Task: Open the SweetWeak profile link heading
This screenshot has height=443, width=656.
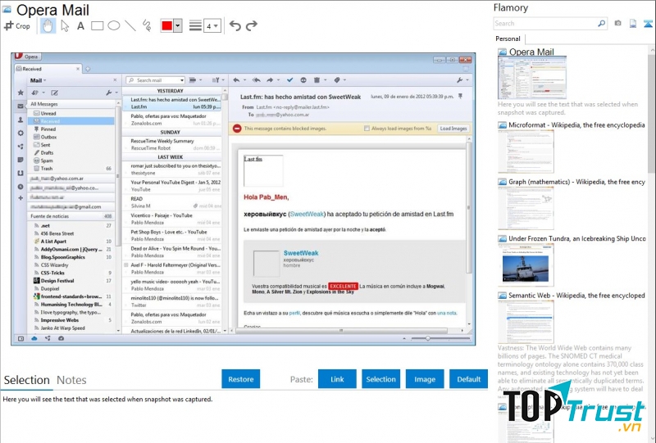Action: tap(301, 253)
